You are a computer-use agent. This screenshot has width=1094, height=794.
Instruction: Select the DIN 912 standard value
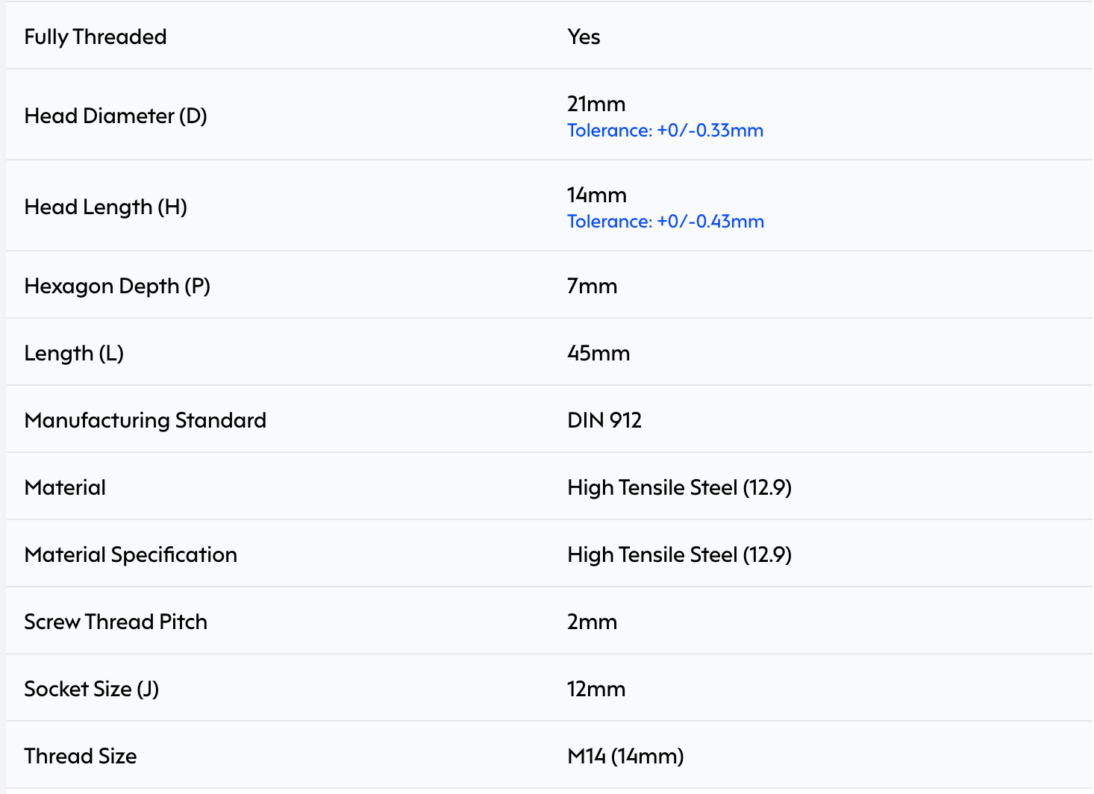pos(604,420)
